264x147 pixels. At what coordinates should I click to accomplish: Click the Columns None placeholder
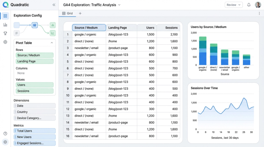(x=21, y=73)
